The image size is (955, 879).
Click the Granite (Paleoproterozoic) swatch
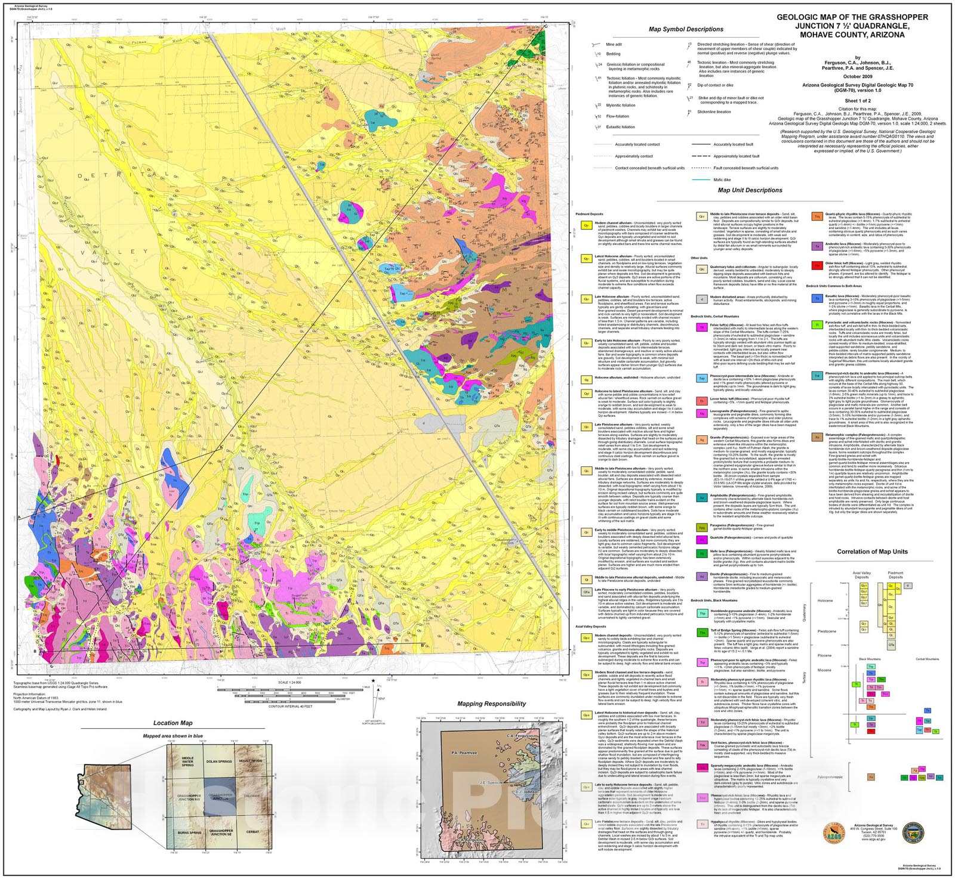coord(702,440)
